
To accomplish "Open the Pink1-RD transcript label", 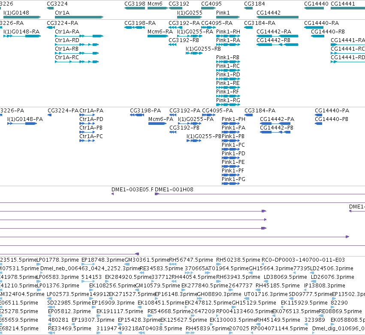I will [x=228, y=75].
